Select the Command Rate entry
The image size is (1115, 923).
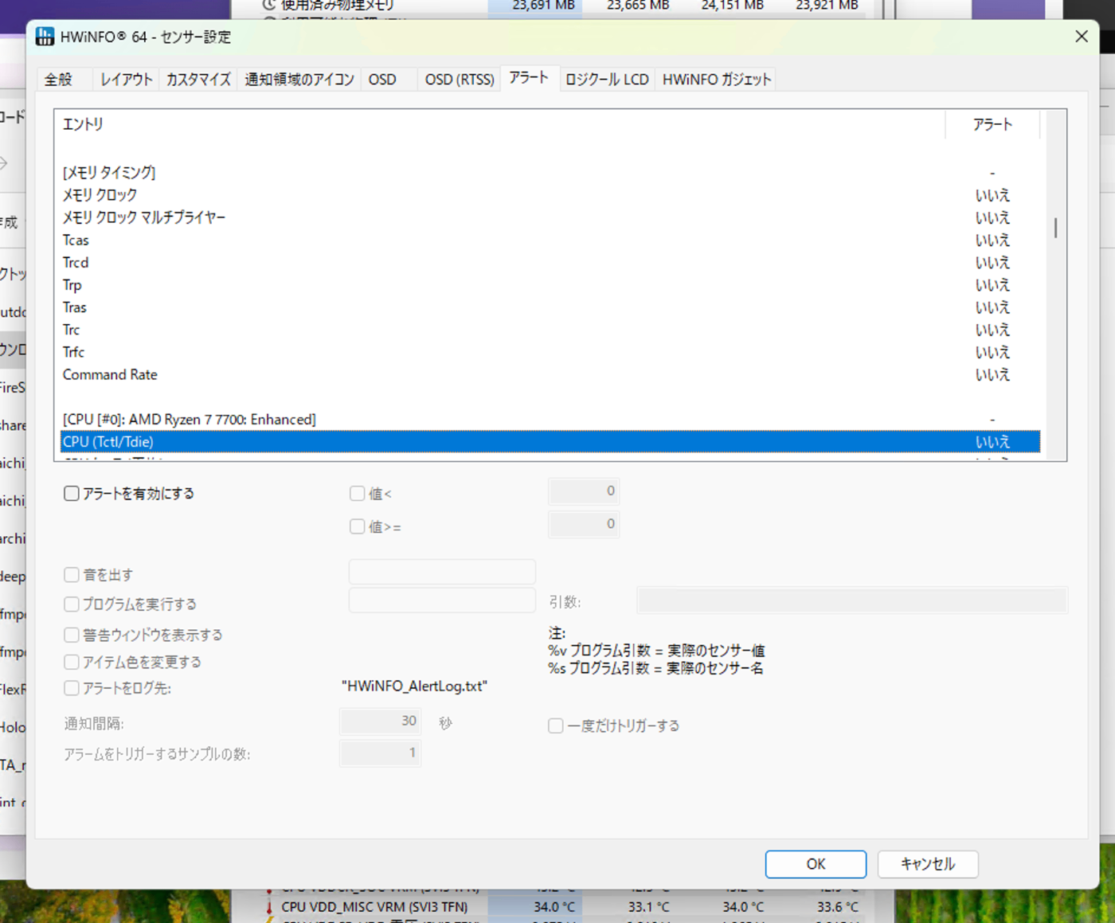550,374
